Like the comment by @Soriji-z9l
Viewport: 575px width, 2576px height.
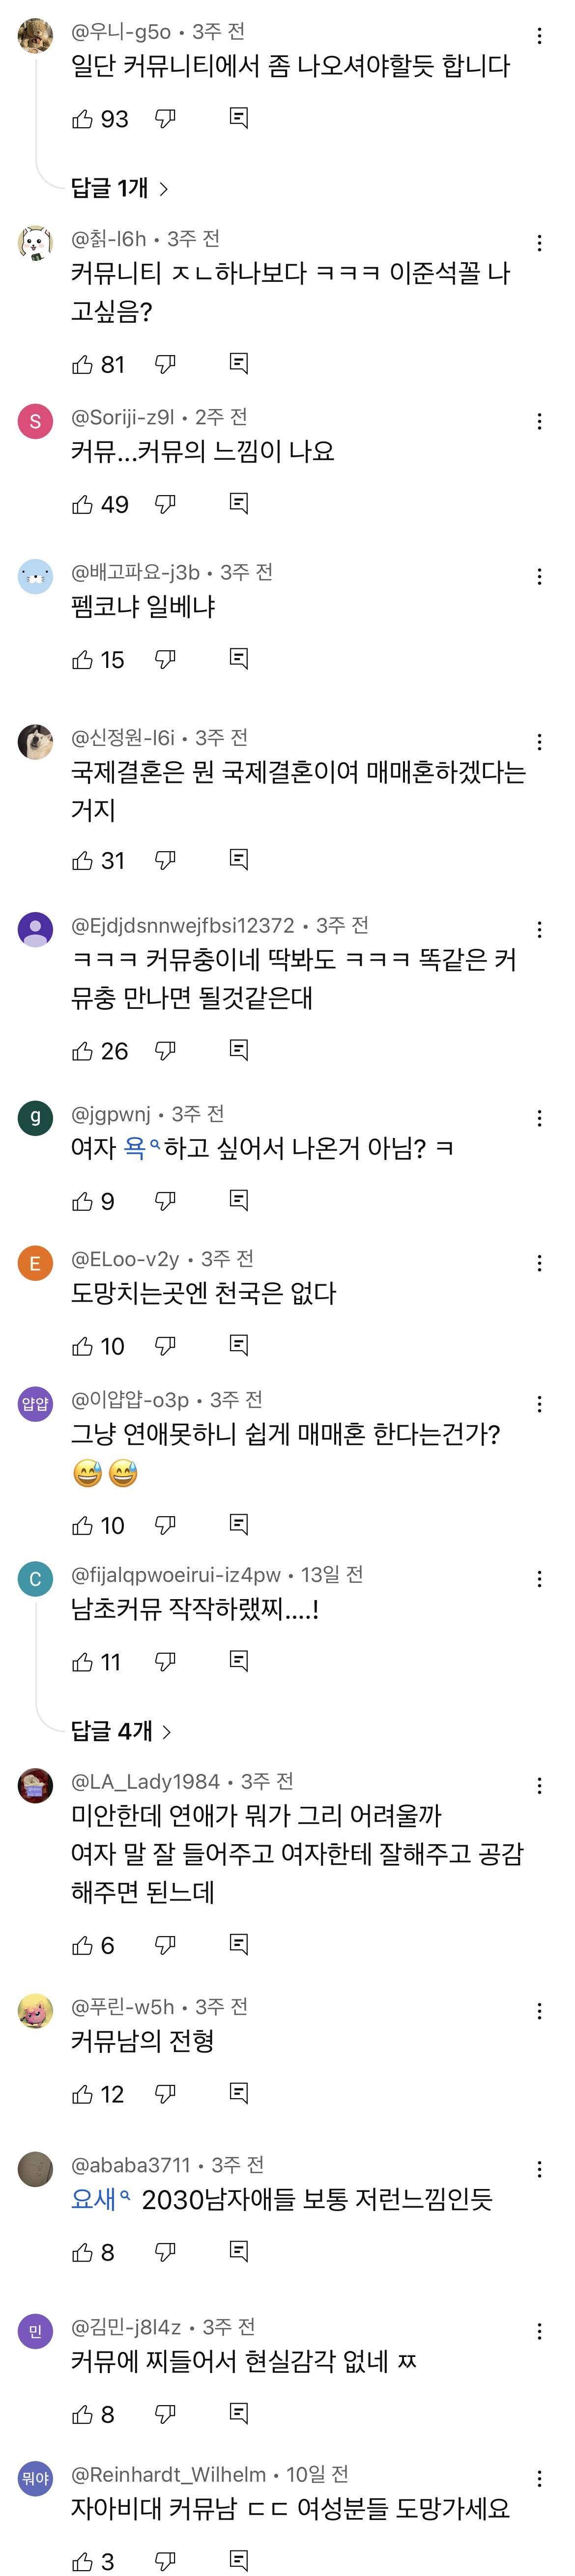click(x=83, y=505)
